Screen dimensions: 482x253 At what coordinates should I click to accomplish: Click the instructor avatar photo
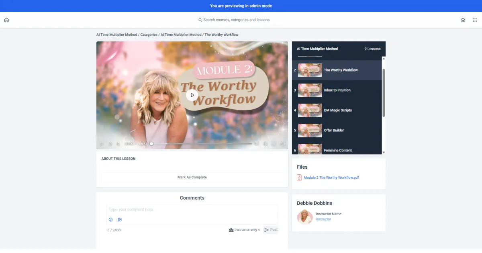(x=305, y=217)
